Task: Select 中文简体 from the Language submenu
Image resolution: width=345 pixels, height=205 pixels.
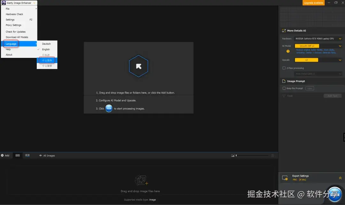Action: point(47,60)
